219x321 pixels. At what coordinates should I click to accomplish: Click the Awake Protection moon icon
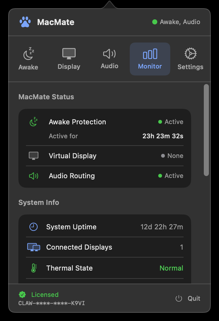(33, 122)
